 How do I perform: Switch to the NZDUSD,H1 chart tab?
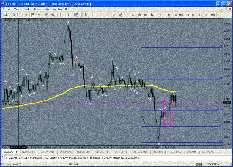coord(29,152)
